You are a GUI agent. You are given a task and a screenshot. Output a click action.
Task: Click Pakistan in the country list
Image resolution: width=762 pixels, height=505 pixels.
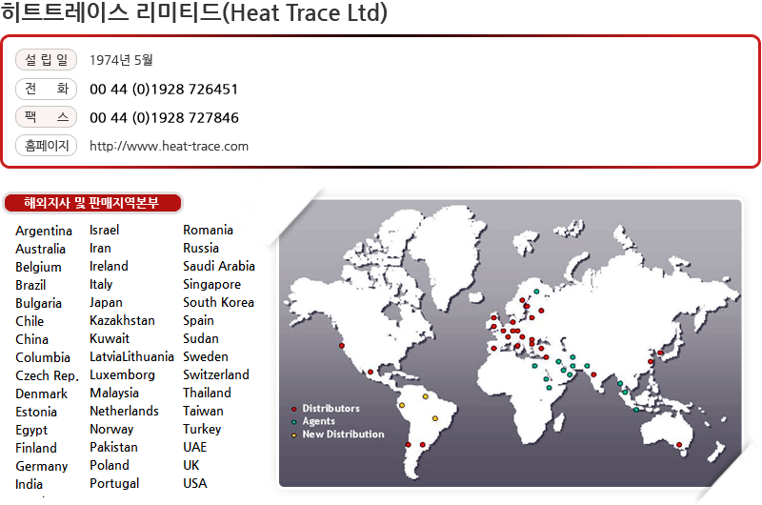(x=113, y=447)
